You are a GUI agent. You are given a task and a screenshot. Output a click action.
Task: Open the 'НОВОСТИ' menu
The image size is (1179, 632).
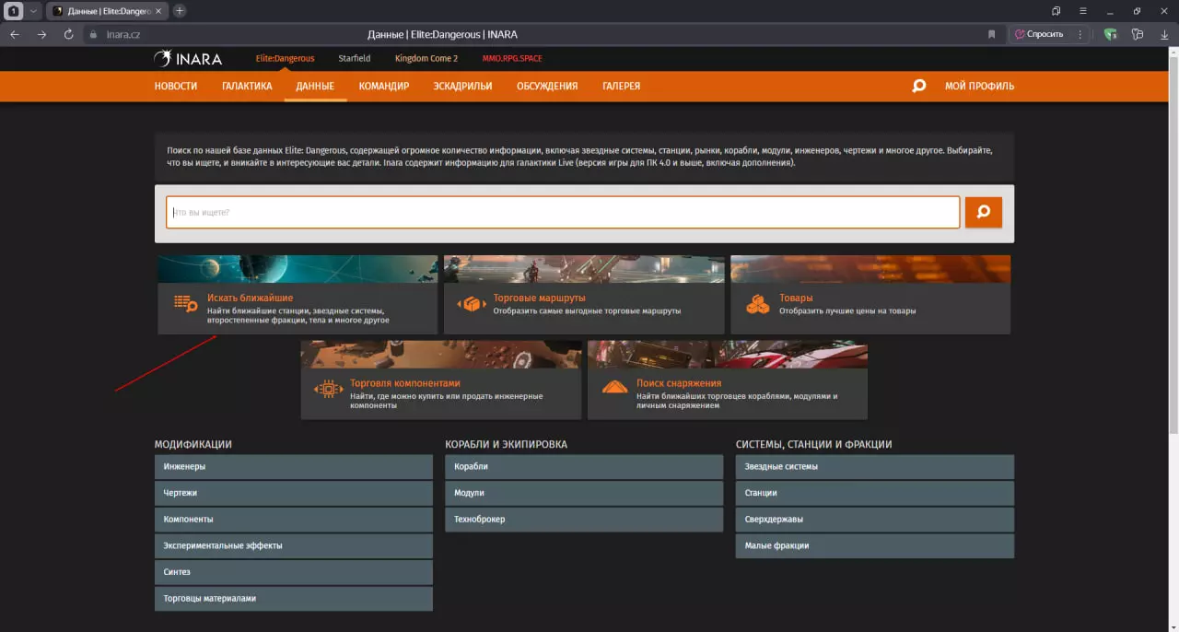(176, 86)
